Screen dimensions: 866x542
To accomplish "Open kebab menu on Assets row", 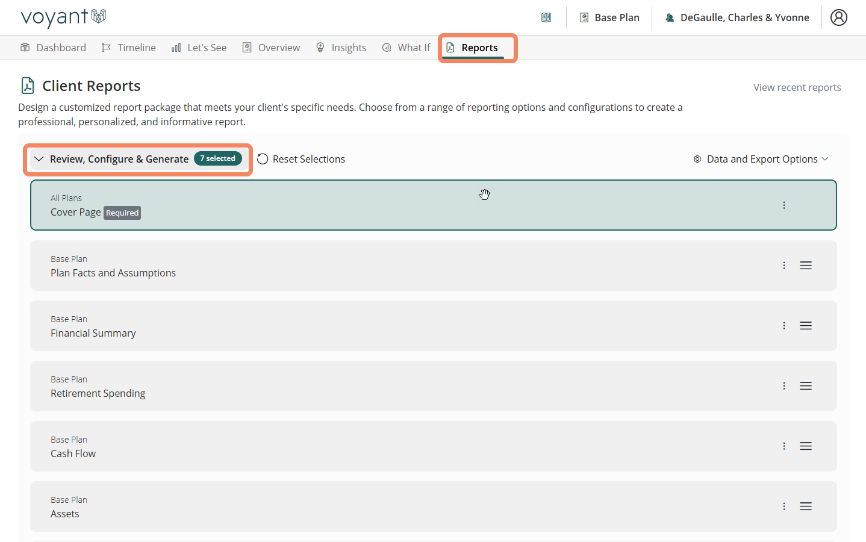I will pos(783,506).
